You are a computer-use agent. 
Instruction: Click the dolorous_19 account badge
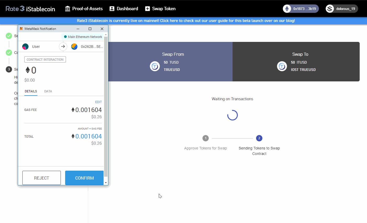coord(342,9)
